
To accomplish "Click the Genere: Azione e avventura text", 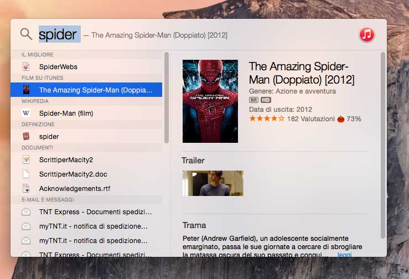I will coord(292,91).
